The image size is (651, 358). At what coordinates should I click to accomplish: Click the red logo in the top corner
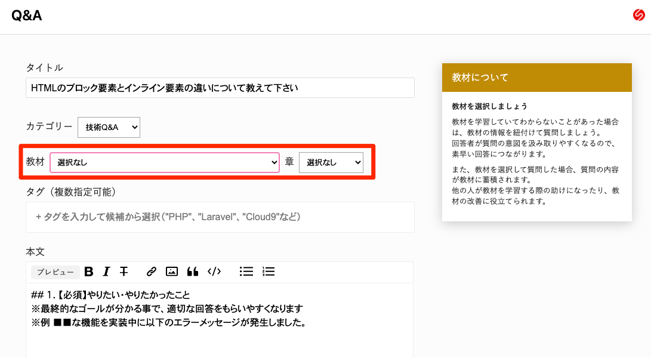[638, 16]
